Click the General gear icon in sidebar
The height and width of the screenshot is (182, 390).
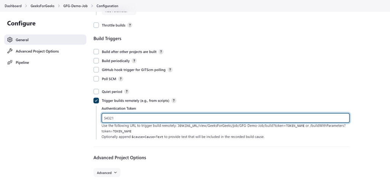point(10,40)
